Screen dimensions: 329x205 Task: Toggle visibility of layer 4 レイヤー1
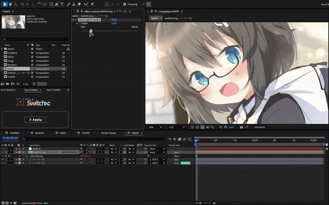click(3, 163)
